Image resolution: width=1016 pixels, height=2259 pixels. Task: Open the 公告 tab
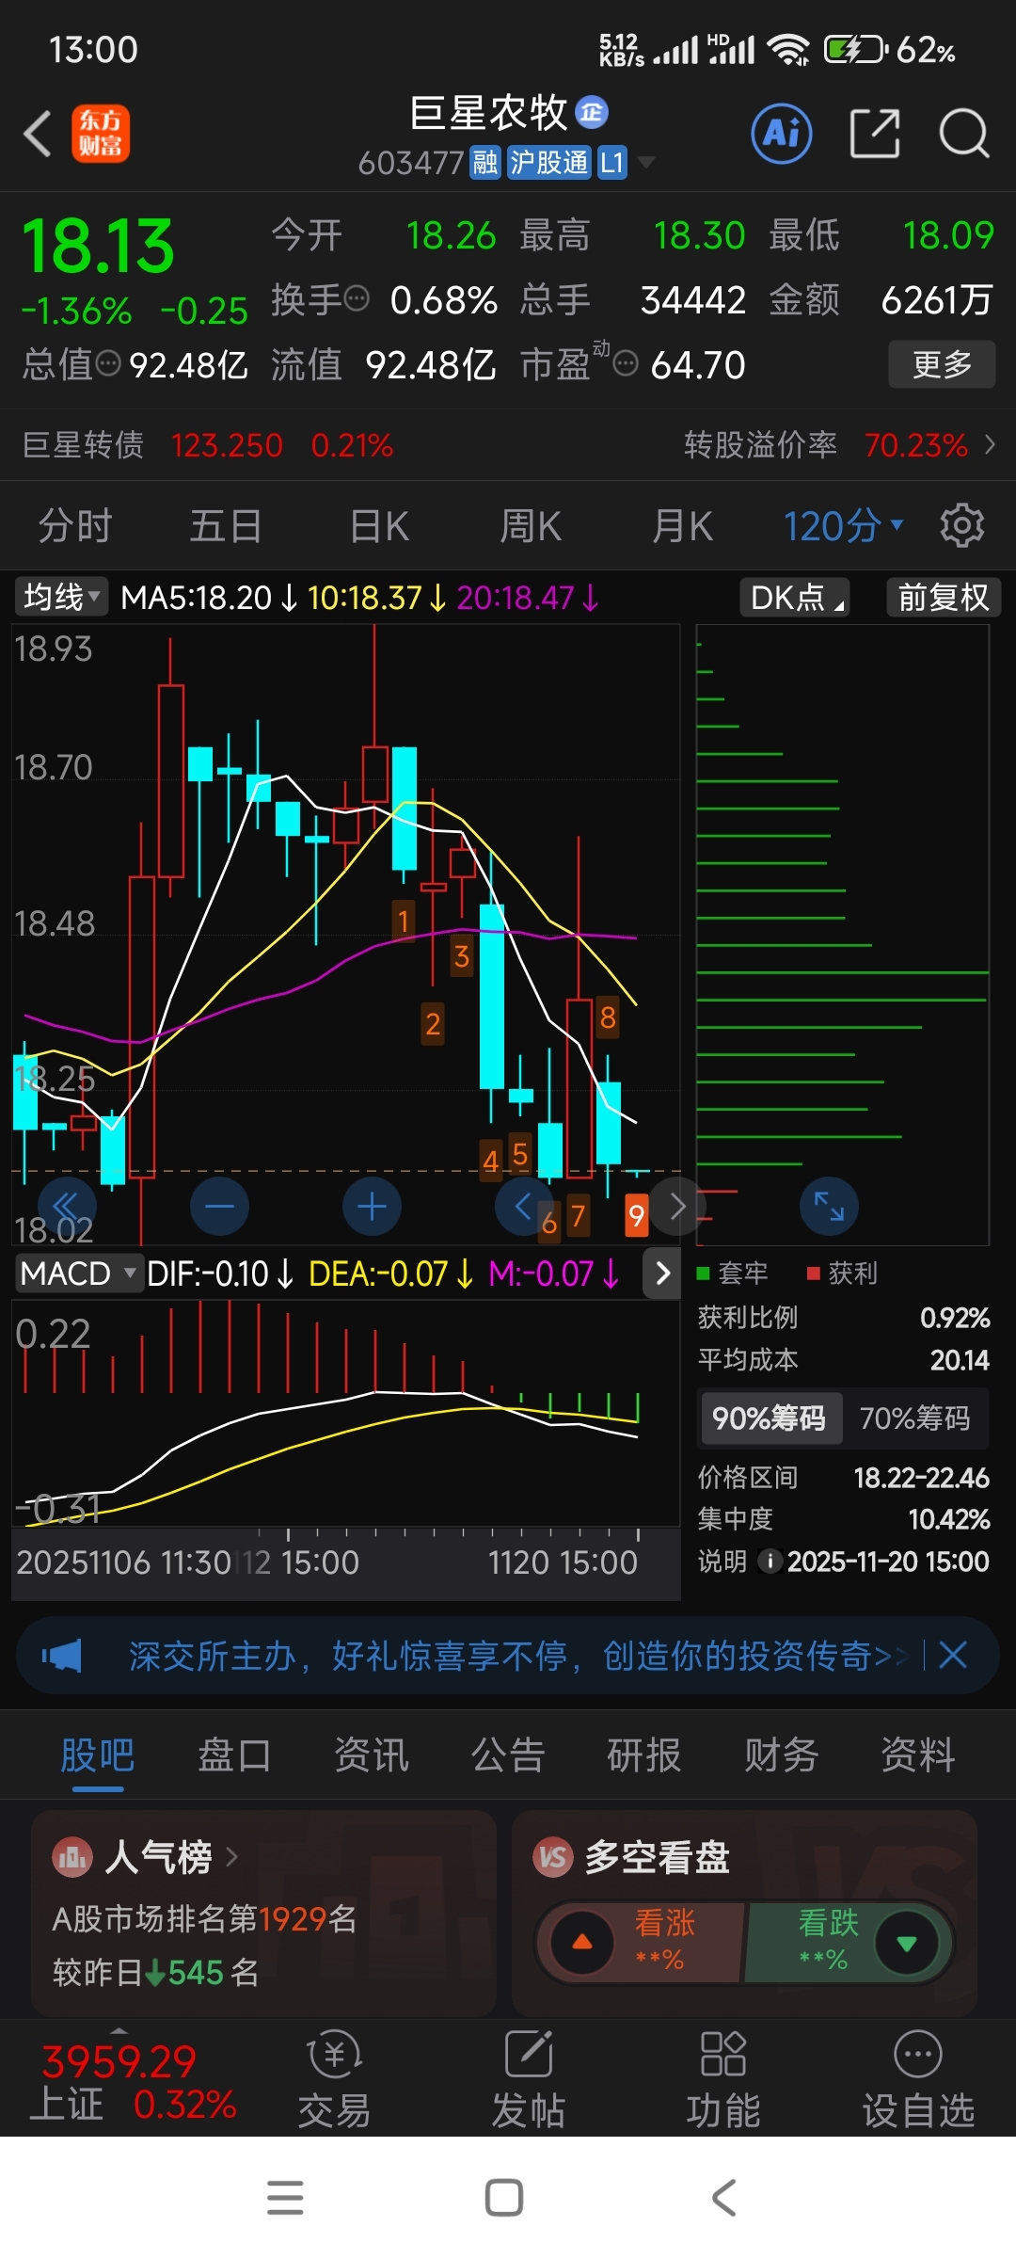(x=508, y=1754)
